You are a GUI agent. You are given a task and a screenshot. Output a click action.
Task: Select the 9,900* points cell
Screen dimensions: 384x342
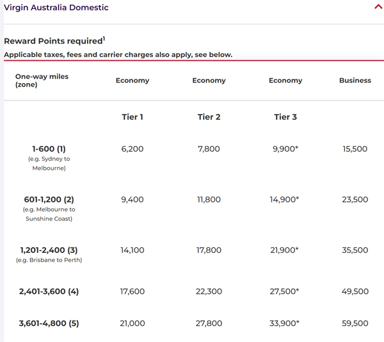coord(285,149)
